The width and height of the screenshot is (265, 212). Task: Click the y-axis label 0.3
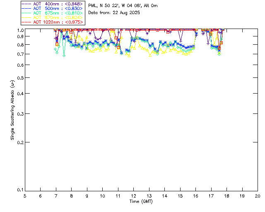(20, 114)
